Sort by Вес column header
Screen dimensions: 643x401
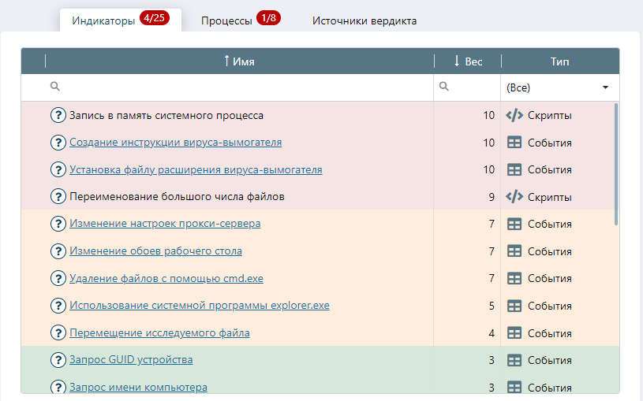[468, 61]
